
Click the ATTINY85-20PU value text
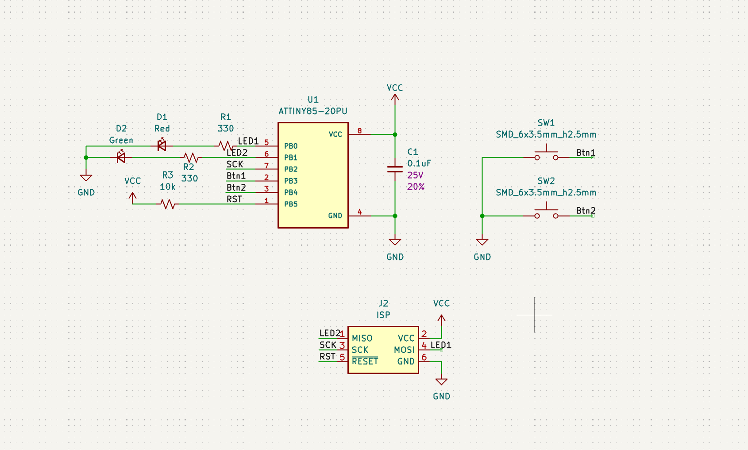coord(313,111)
